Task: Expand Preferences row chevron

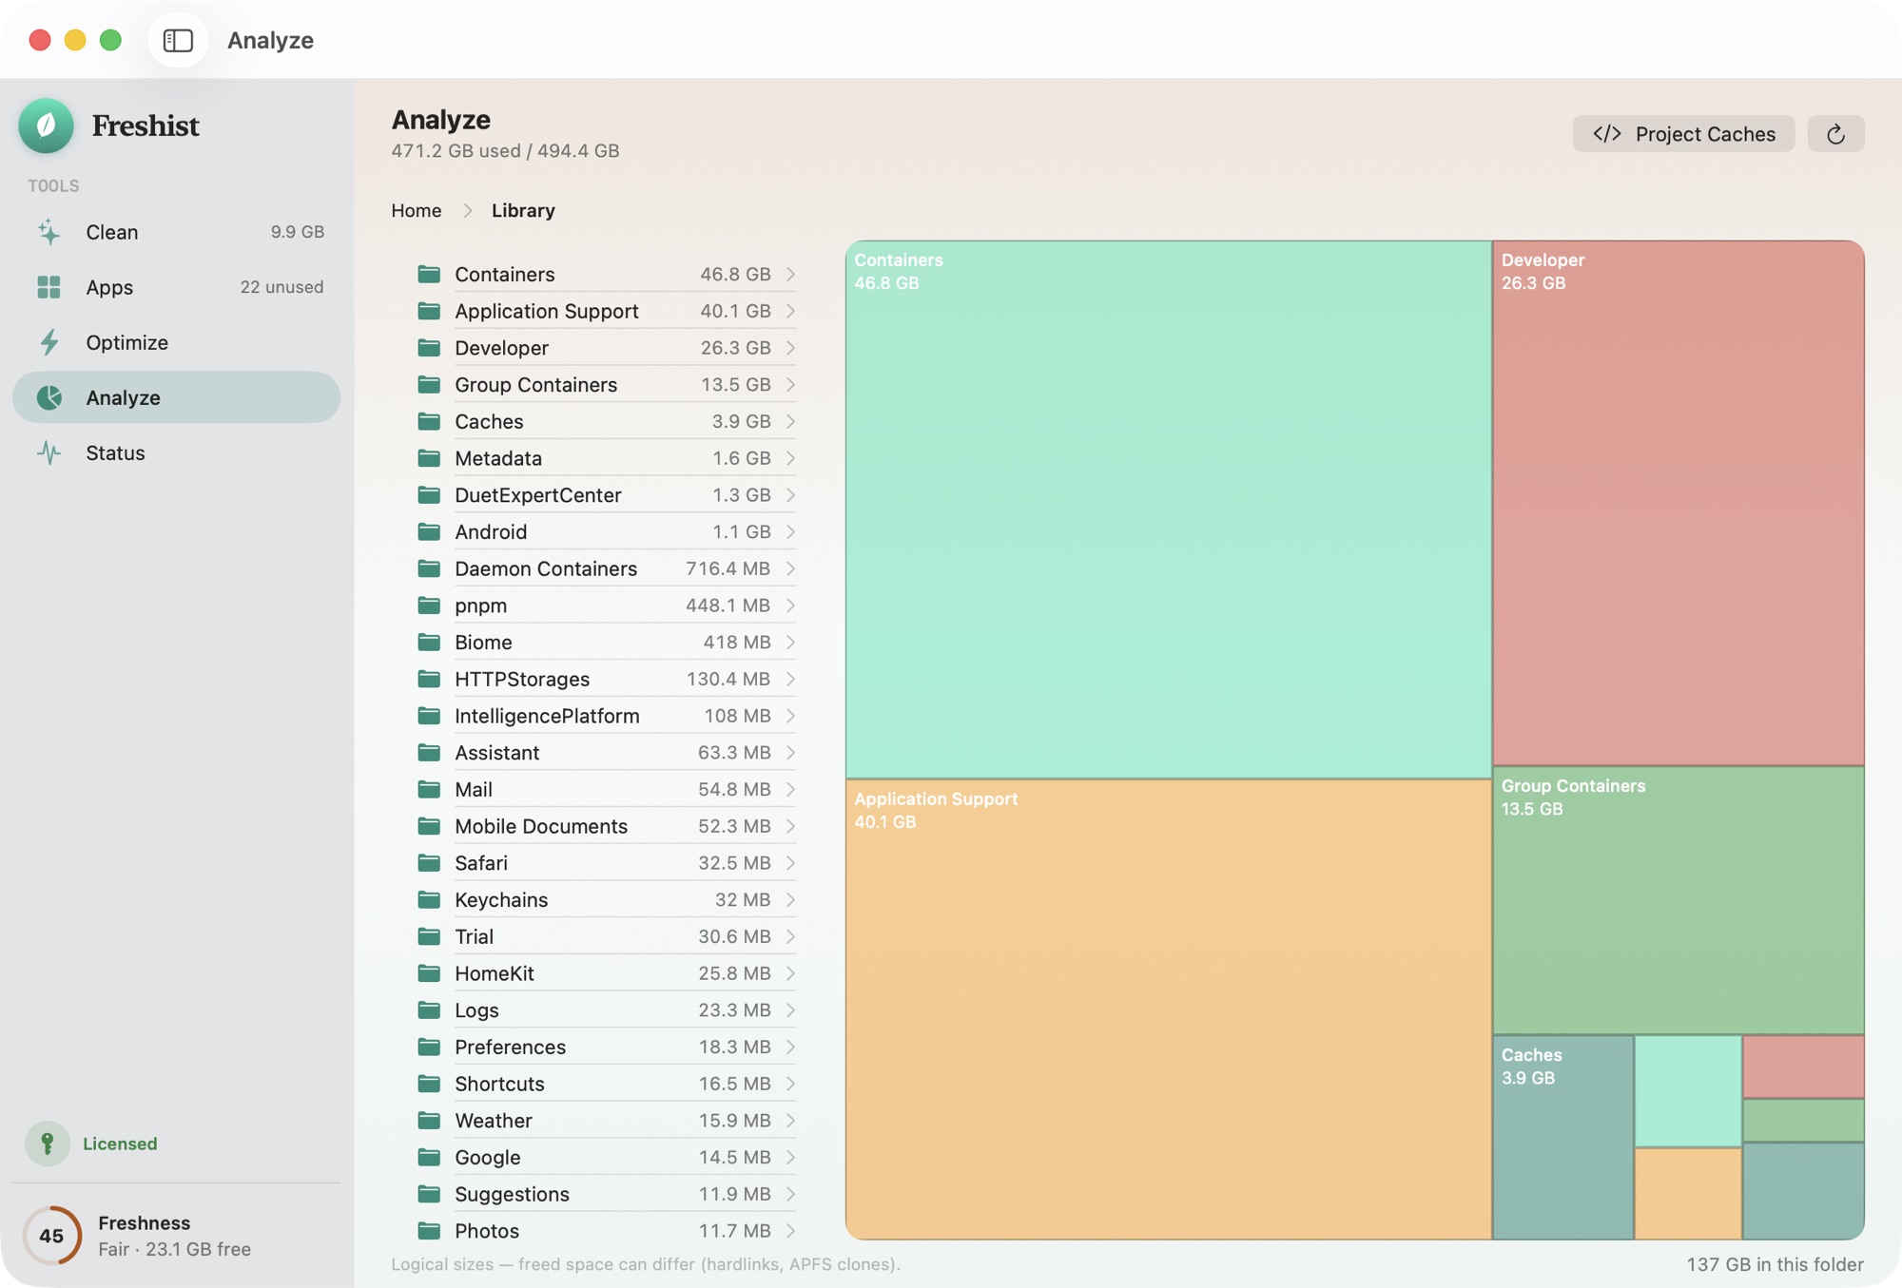Action: pos(790,1047)
